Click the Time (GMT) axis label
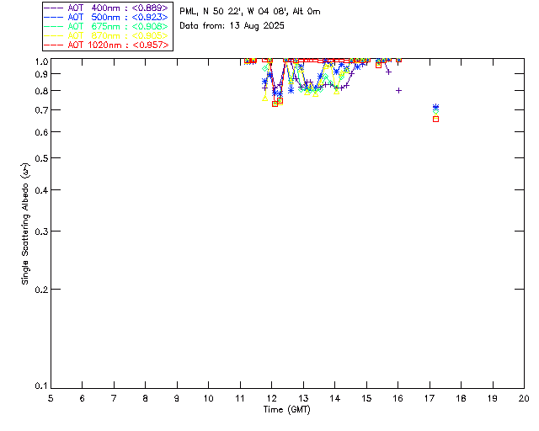 coord(286,409)
